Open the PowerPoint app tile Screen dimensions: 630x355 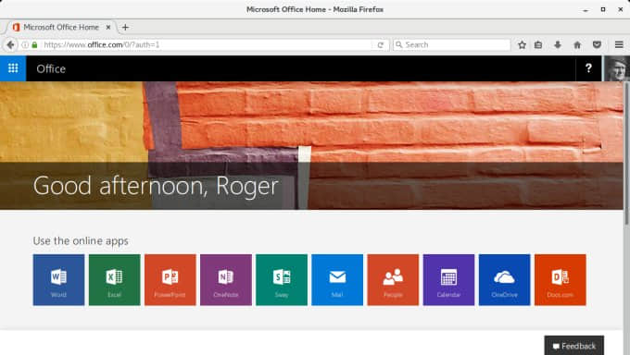pyautogui.click(x=170, y=279)
